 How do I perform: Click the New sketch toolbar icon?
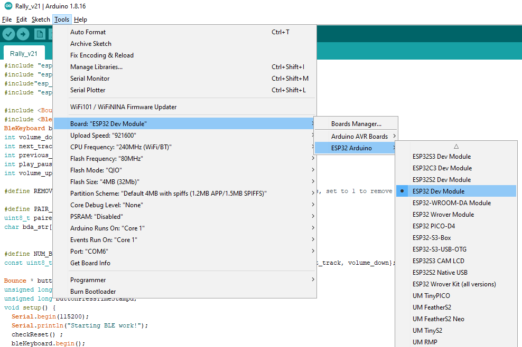[40, 34]
